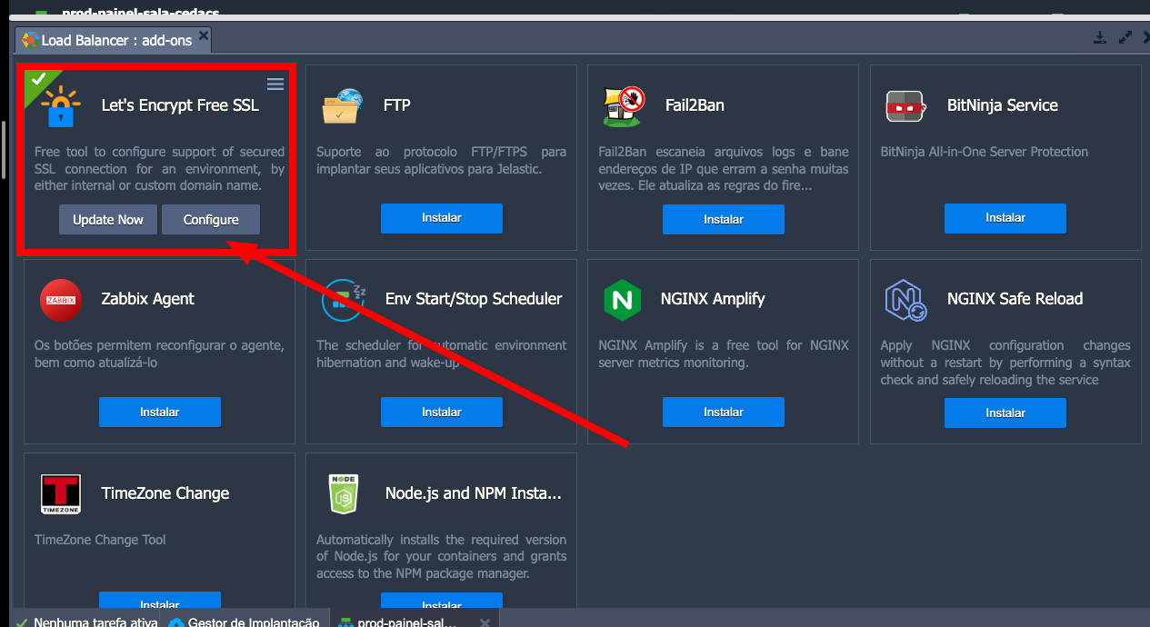
Task: Click the BitNinja Service icon
Action: click(x=905, y=106)
